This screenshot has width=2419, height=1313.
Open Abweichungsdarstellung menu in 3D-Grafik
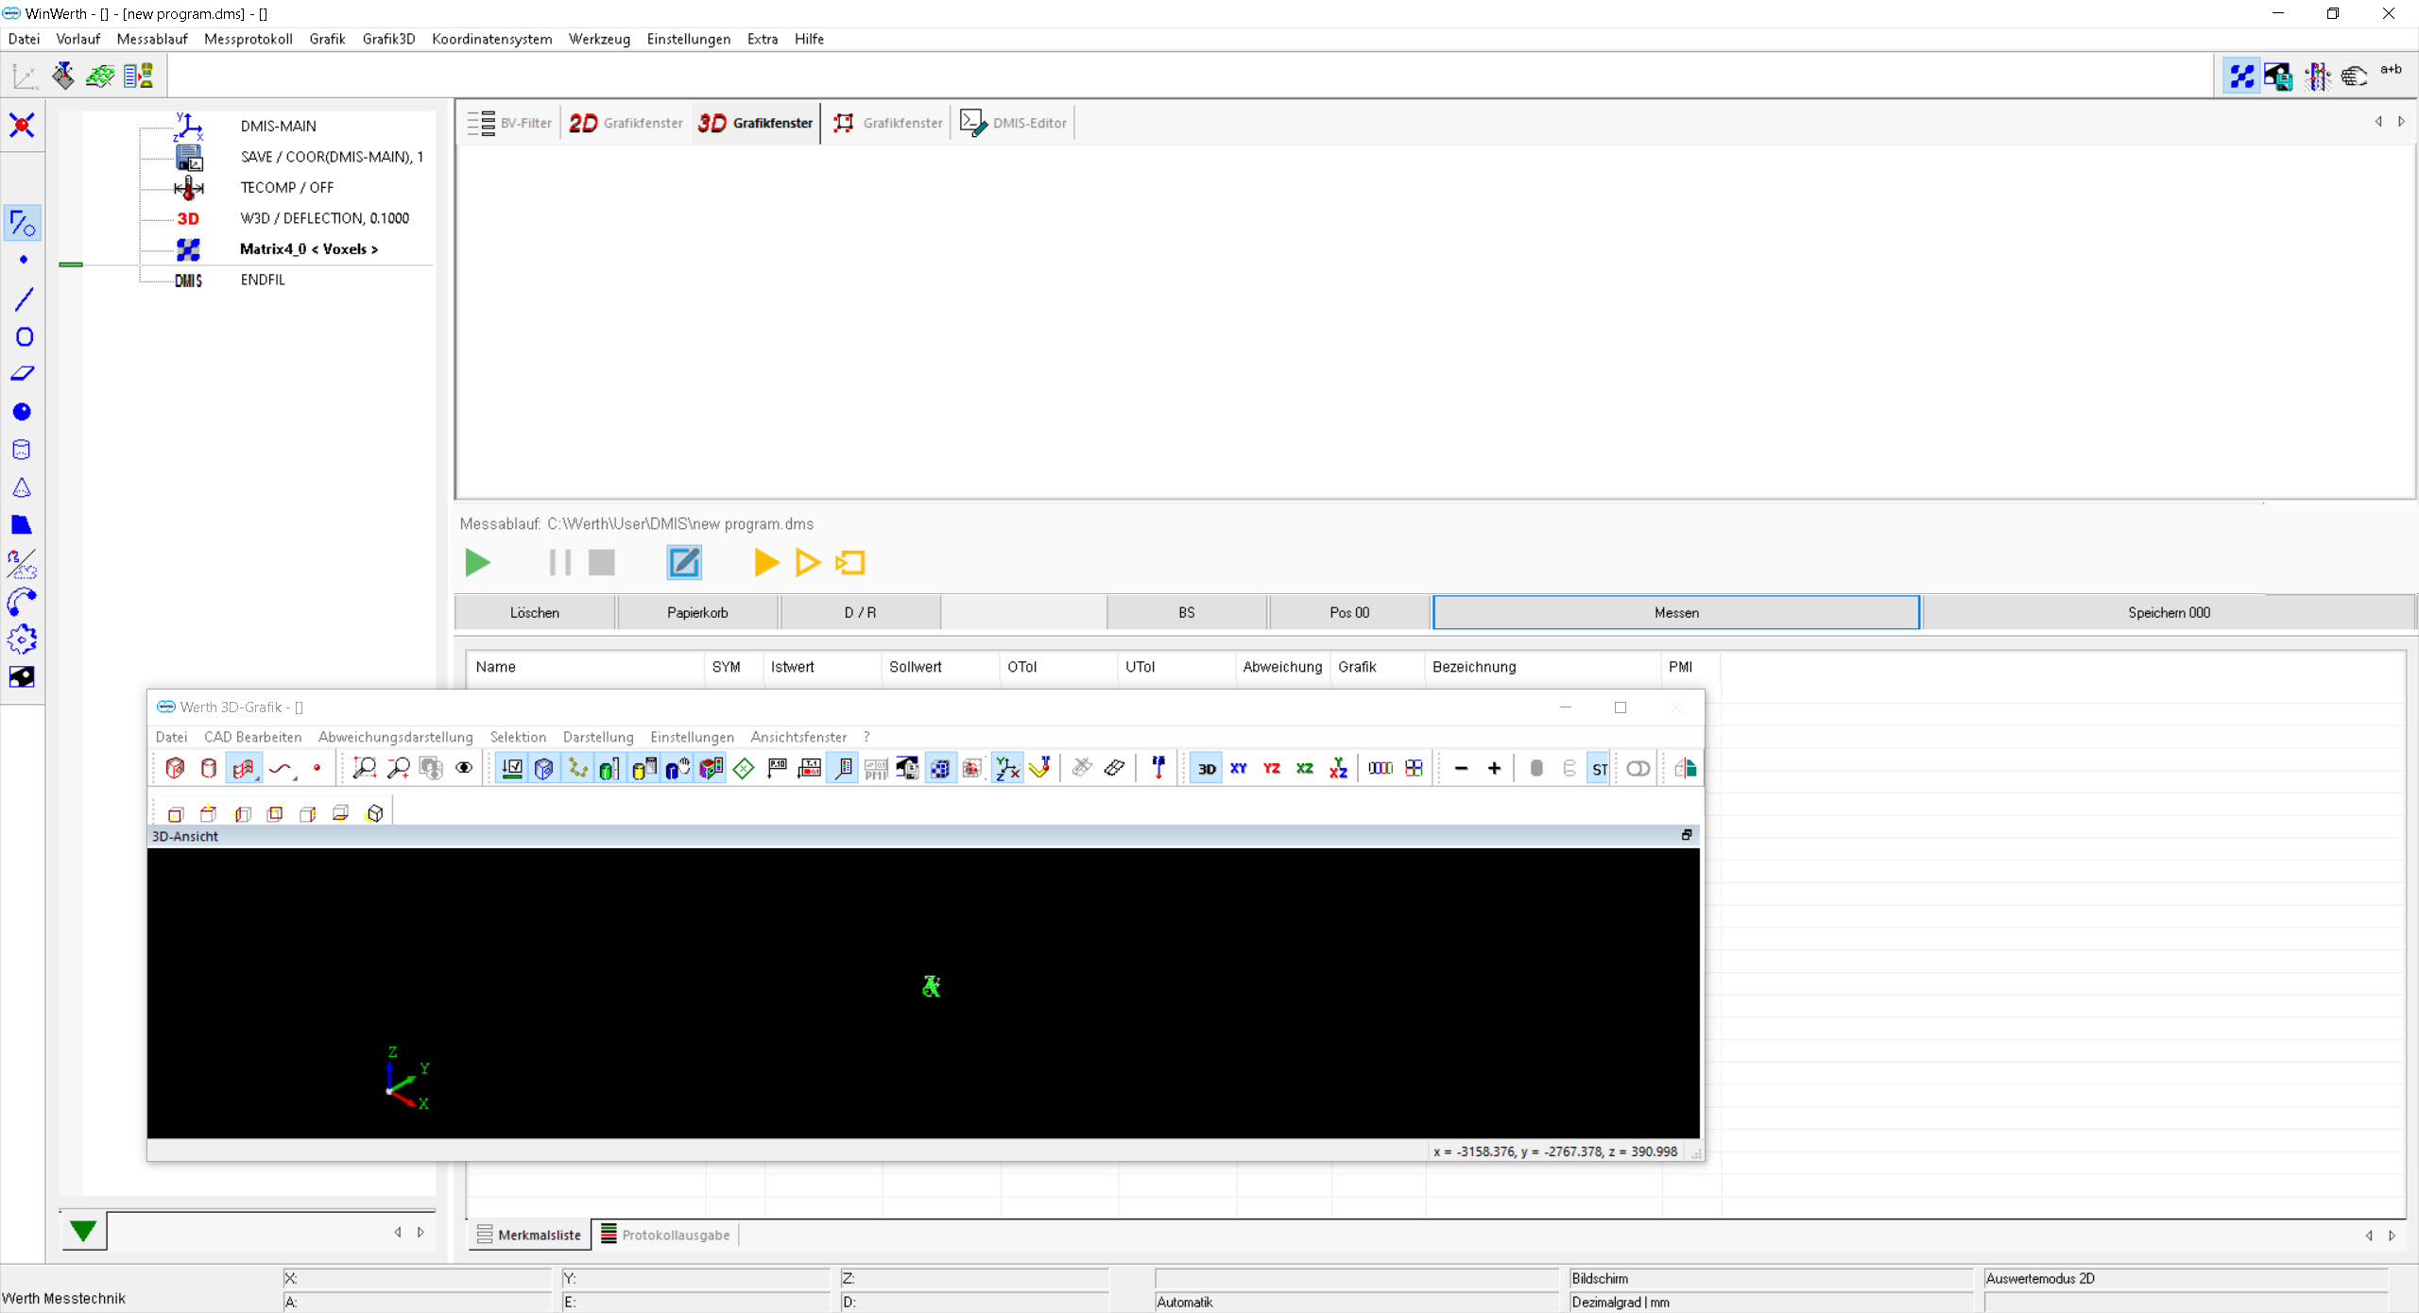pos(395,737)
